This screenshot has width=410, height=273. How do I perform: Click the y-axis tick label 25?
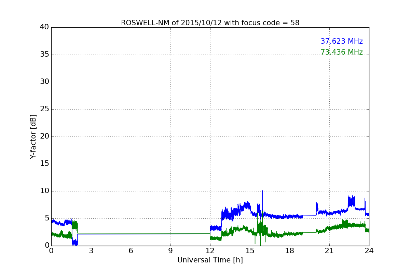44,109
